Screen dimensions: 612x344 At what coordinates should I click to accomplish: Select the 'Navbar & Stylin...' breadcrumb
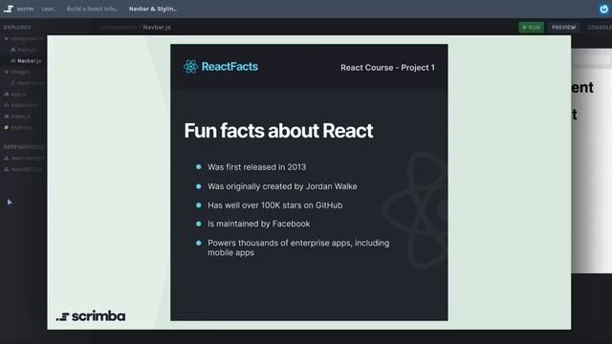coord(153,9)
